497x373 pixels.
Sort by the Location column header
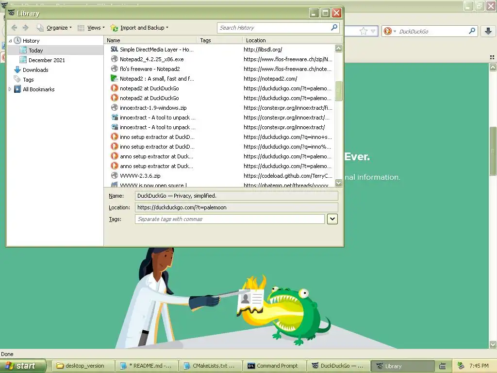click(292, 40)
